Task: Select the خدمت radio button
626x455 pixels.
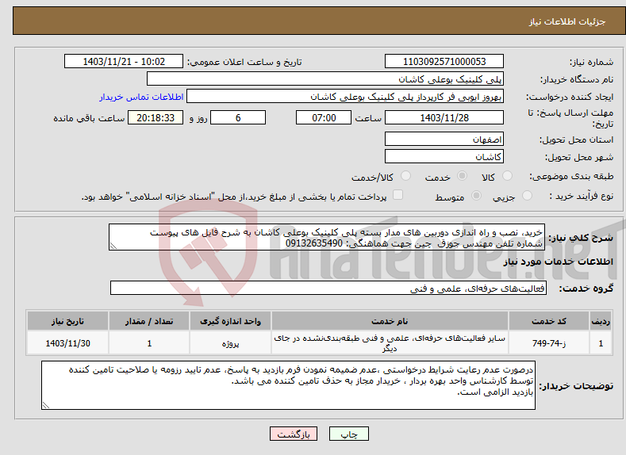Action: [x=462, y=176]
